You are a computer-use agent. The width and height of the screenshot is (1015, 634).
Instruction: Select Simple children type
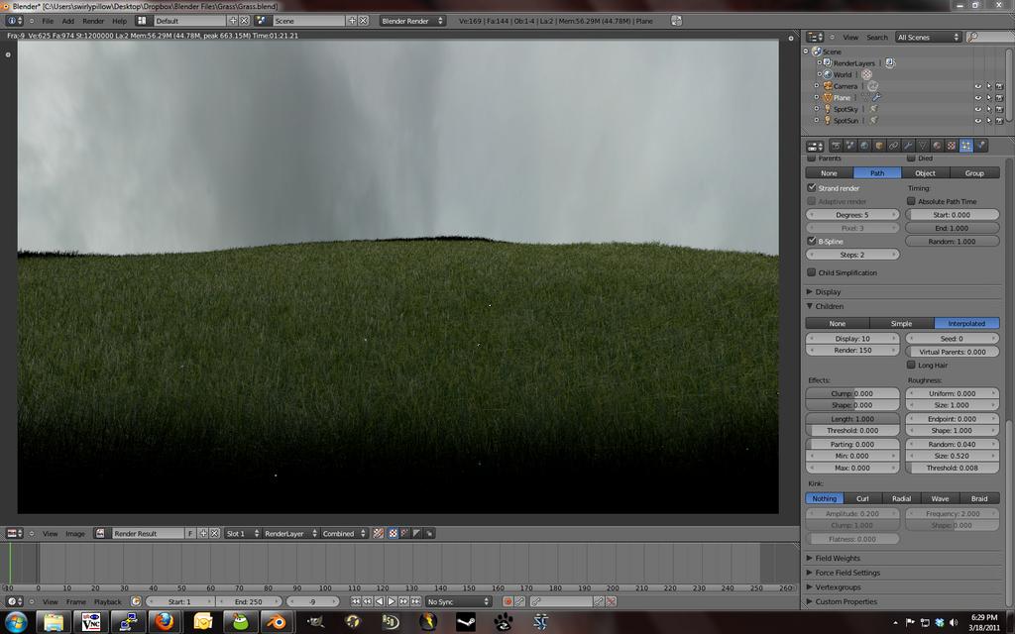tap(902, 323)
